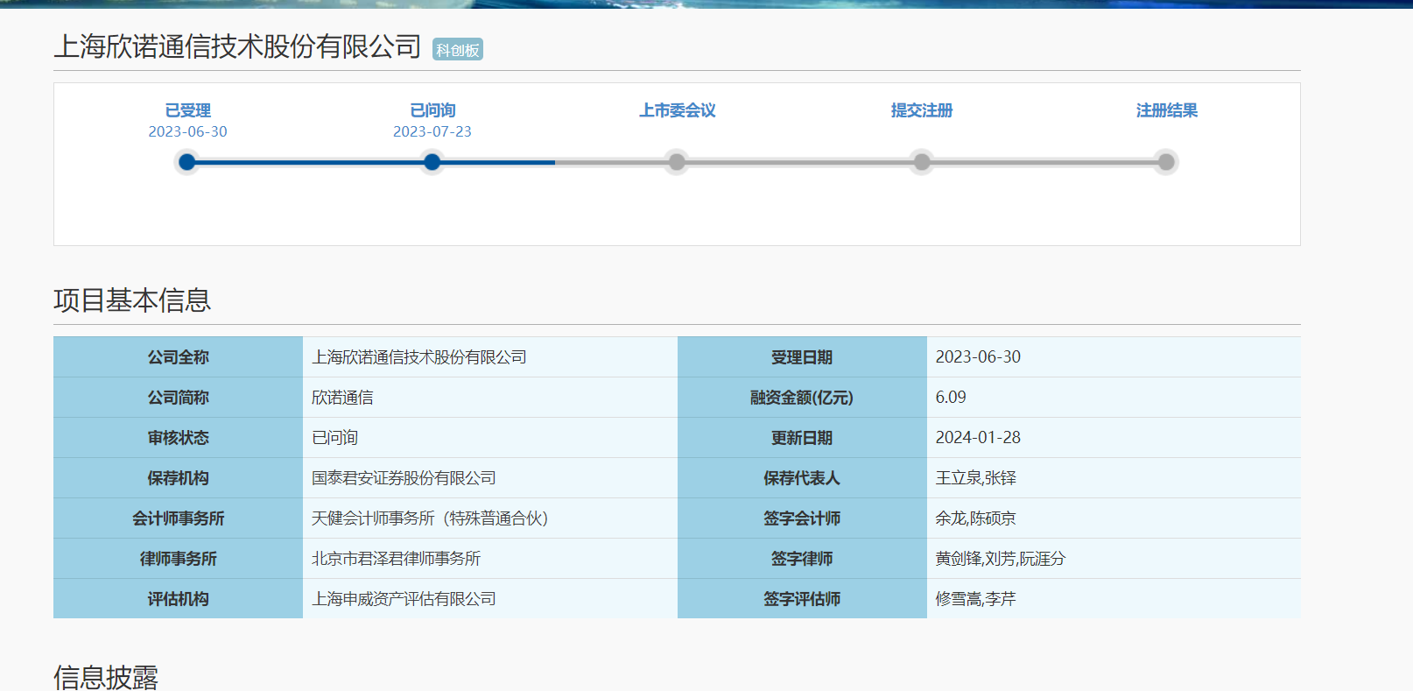Click 天健会计师事务所（特殊普通合伙）value
This screenshot has height=691, width=1413.
pos(430,518)
